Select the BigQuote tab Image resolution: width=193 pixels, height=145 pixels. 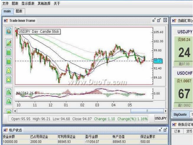180,114
